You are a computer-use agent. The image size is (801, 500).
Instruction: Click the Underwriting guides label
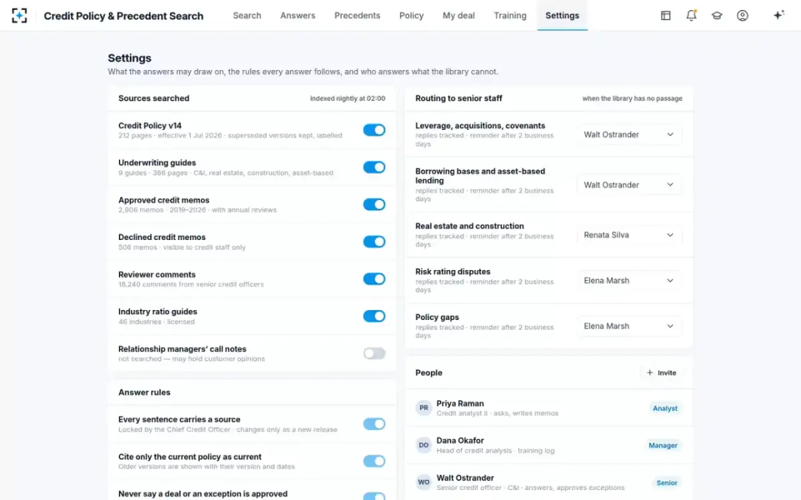157,163
